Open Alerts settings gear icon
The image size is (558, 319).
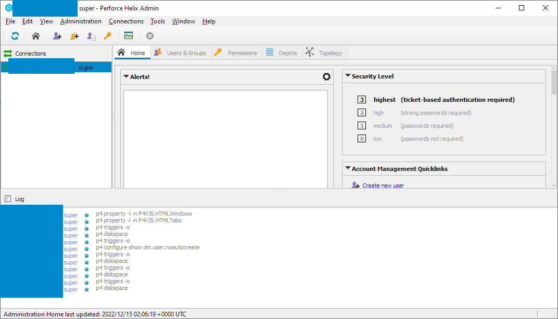(x=326, y=77)
